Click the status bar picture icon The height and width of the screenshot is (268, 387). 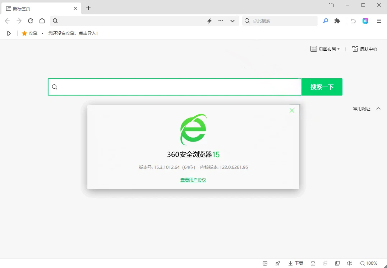pyautogui.click(x=265, y=263)
